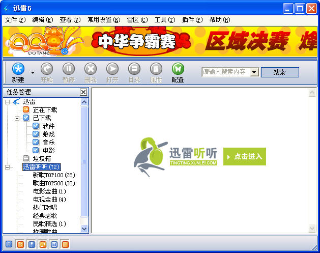Click the blue R icon in status bar
Image resolution: width=320 pixels, height=253 pixels.
click(x=9, y=244)
